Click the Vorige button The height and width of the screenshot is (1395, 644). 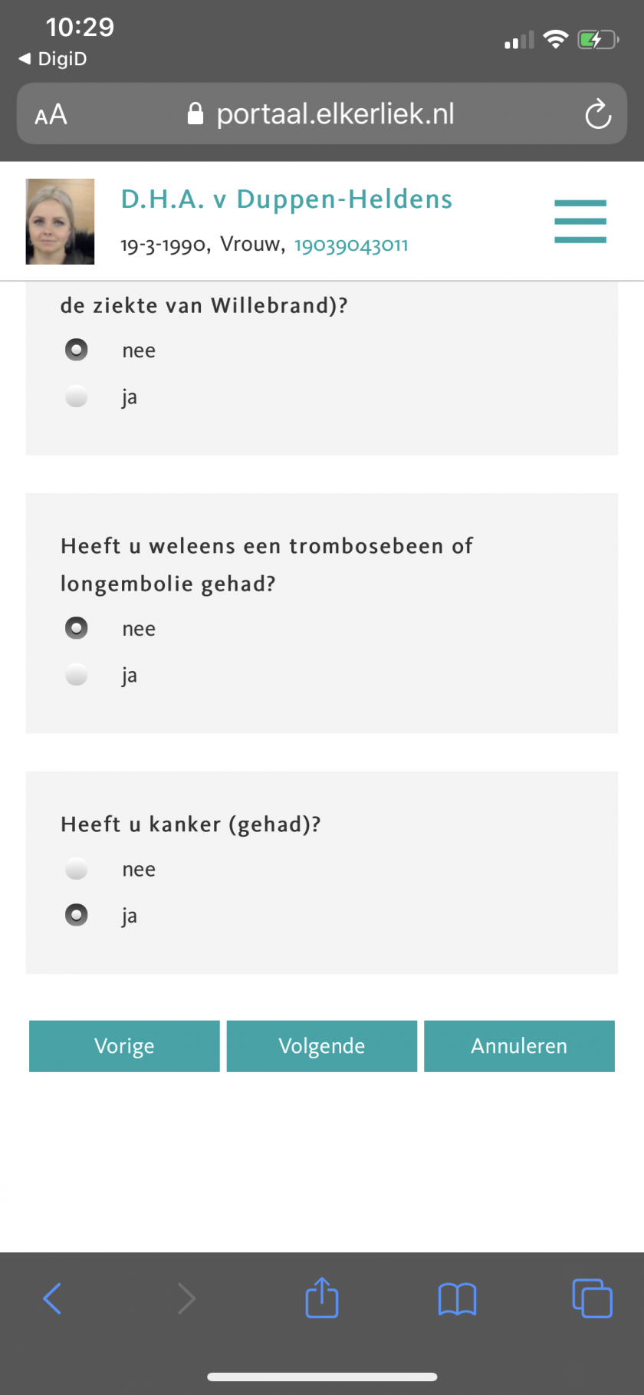[124, 1046]
